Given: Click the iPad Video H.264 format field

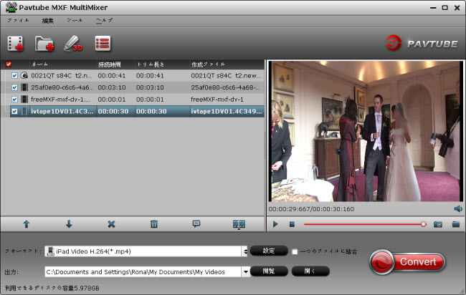Looking at the screenshot, I should point(146,251).
